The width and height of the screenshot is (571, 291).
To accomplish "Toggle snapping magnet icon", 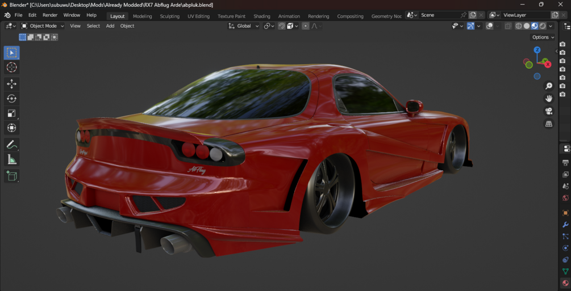I will [281, 26].
